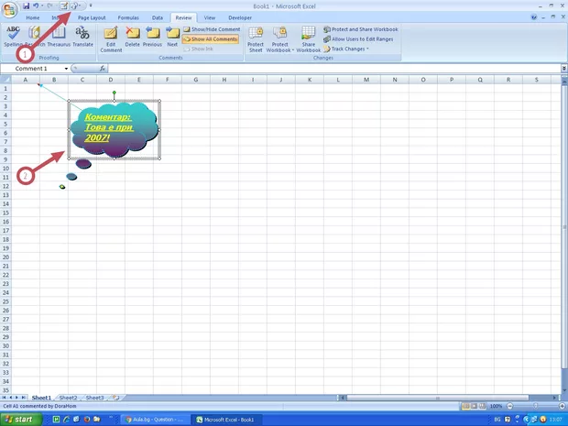Image resolution: width=568 pixels, height=426 pixels.
Task: Open the Thesaurus tool
Action: point(58,35)
